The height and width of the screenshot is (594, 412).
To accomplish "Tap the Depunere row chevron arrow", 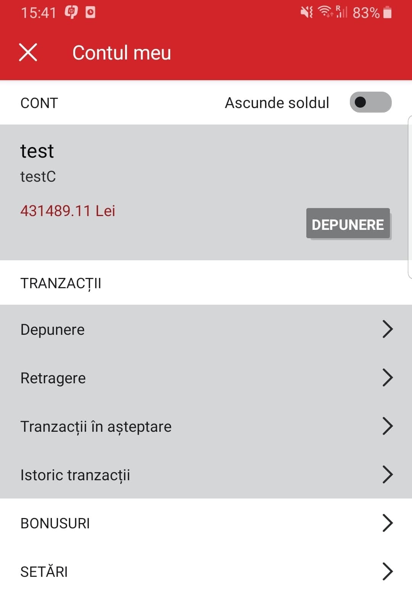I will point(387,329).
